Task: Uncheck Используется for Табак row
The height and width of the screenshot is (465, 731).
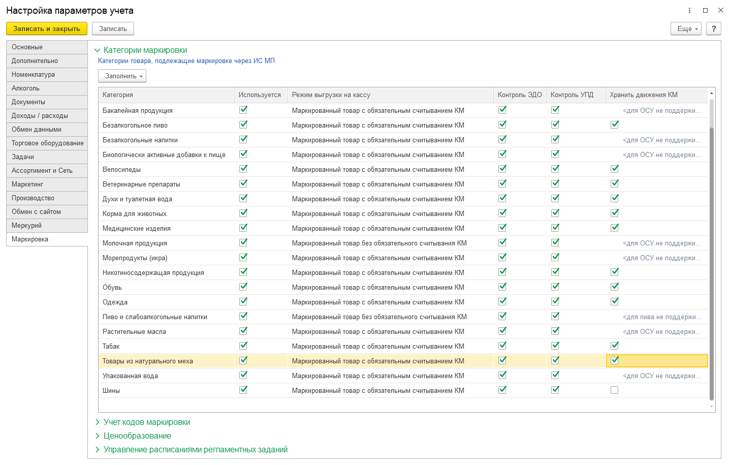Action: pos(243,346)
